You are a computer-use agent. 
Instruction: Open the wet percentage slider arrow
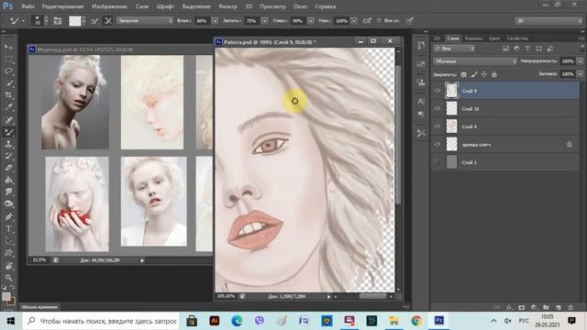pos(216,21)
